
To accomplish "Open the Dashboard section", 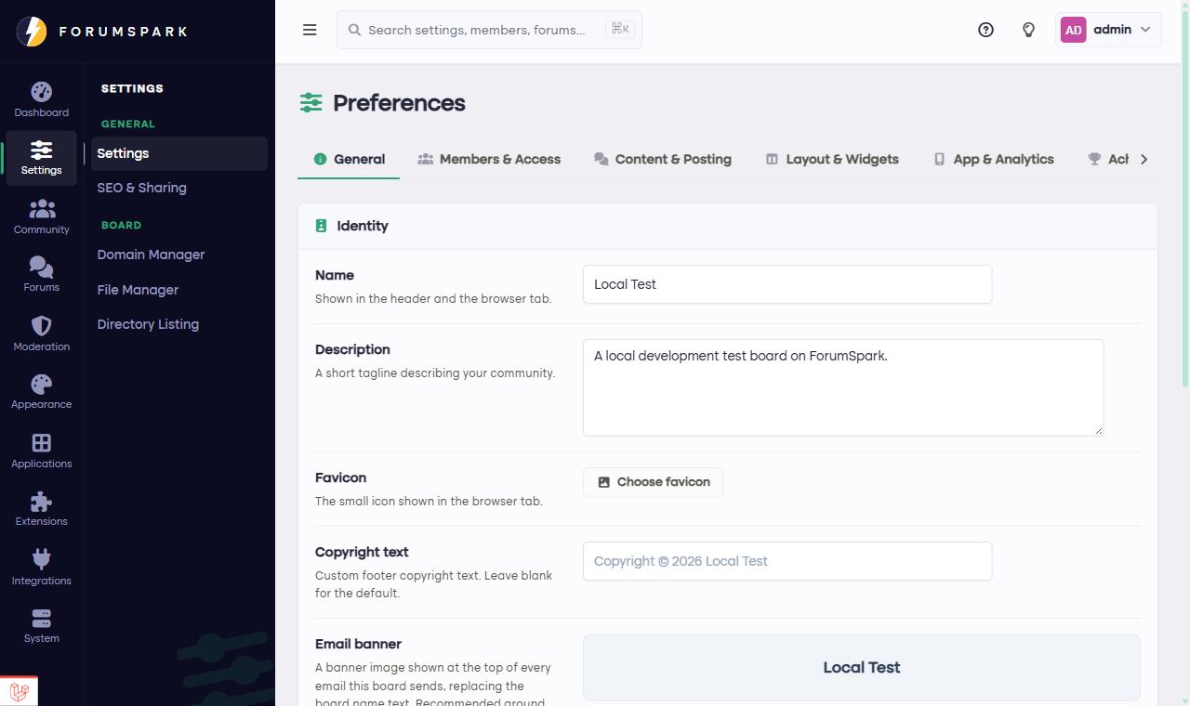I will (x=41, y=100).
